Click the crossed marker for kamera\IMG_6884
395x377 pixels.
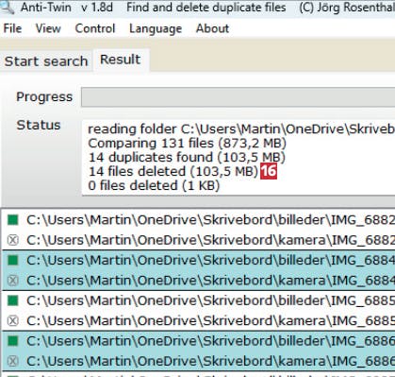click(x=13, y=281)
